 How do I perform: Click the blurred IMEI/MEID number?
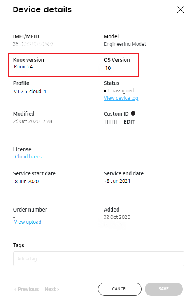pyautogui.click(x=33, y=44)
